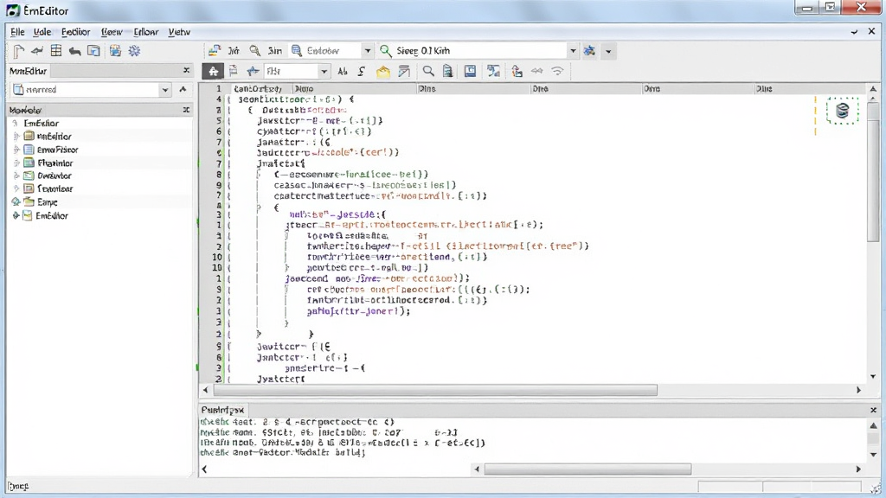
Task: Click the output panel horizontal scrollbar thumb
Action: (x=587, y=469)
